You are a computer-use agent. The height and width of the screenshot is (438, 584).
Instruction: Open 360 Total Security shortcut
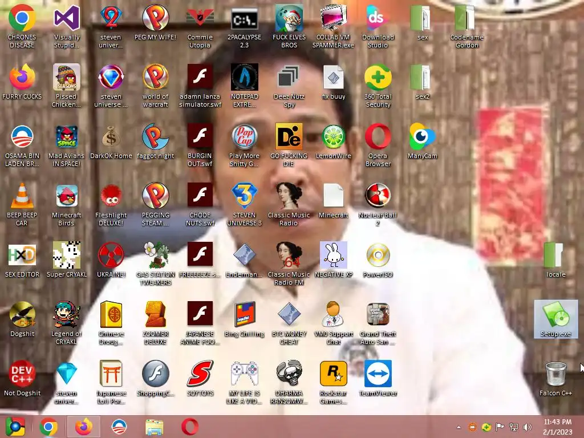[378, 86]
